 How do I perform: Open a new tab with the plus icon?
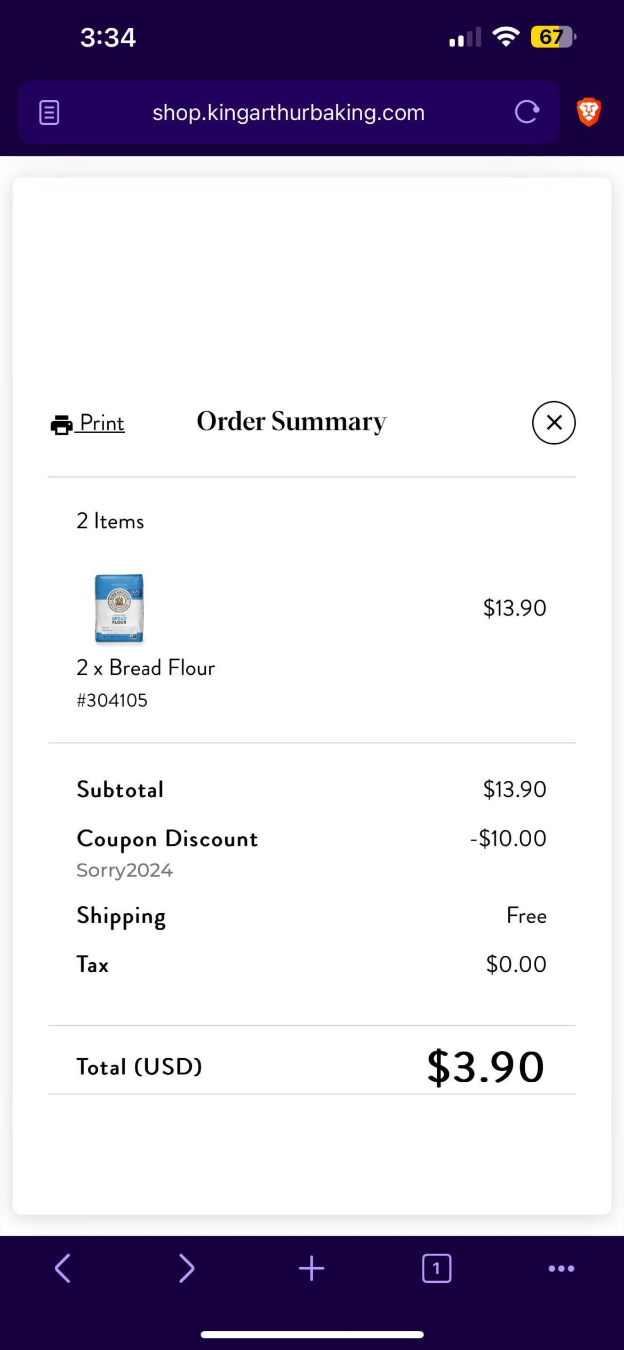(311, 1268)
